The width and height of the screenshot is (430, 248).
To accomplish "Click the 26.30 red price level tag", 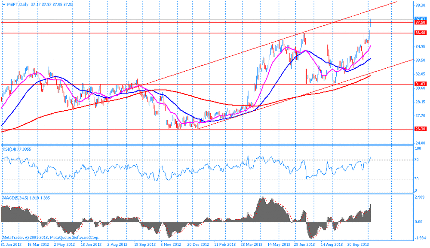I will click(421, 129).
